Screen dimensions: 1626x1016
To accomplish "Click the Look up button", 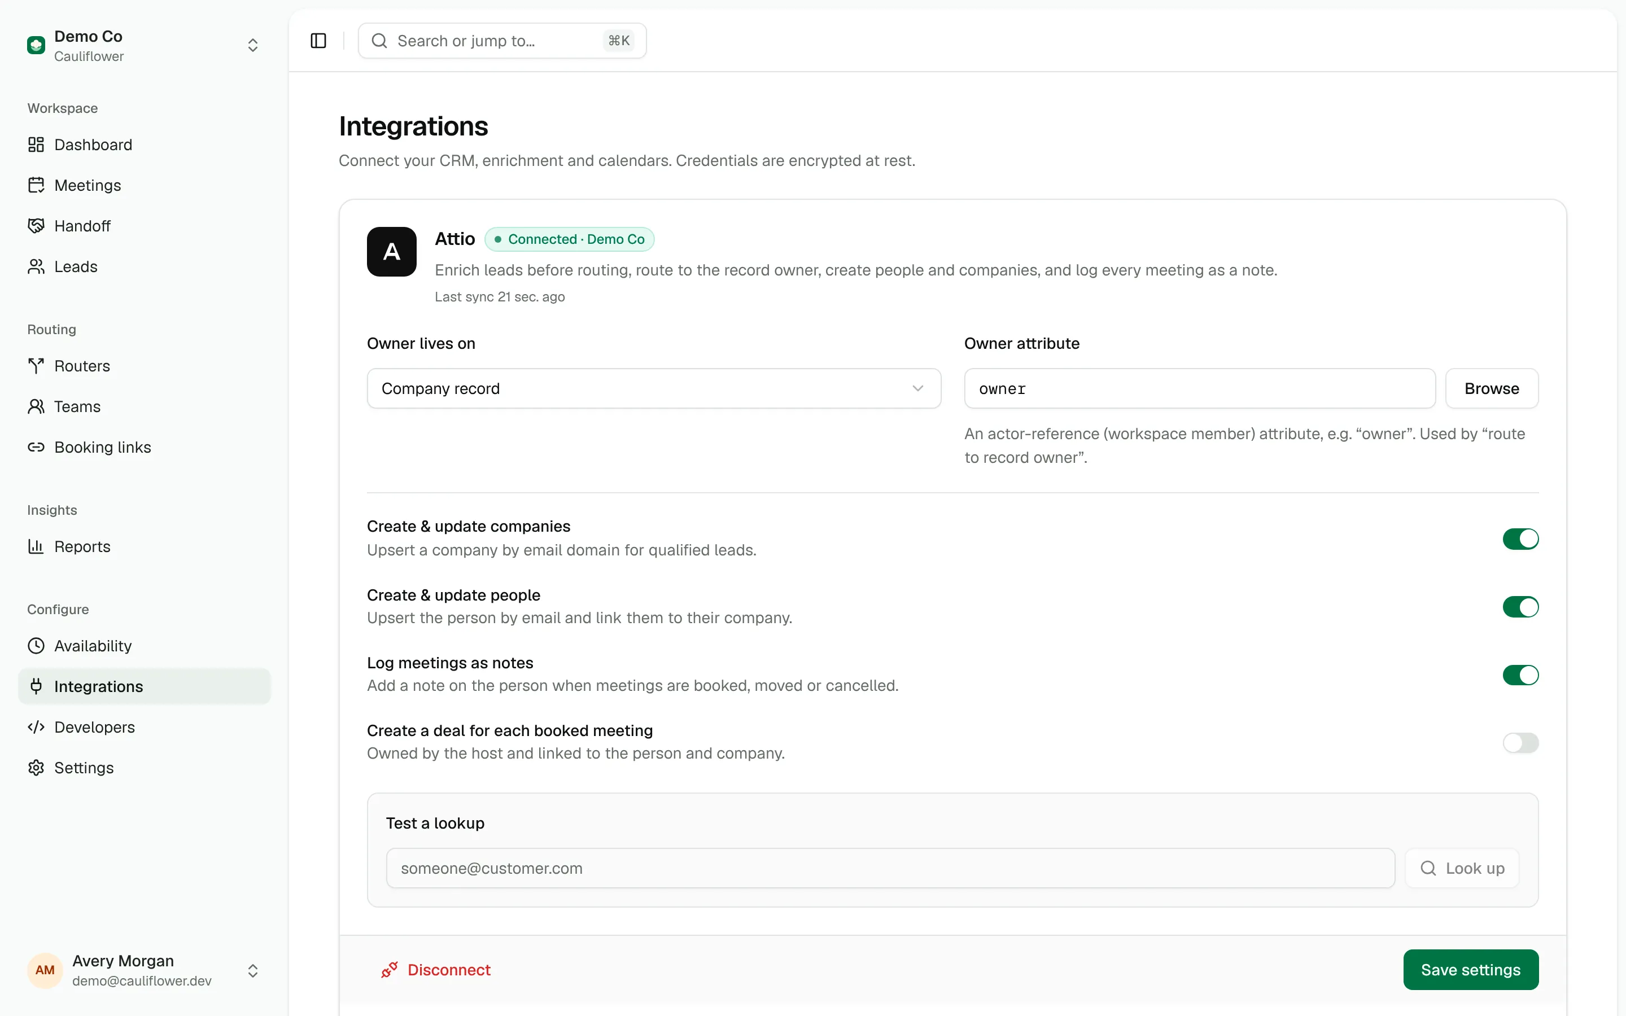I will [1462, 868].
